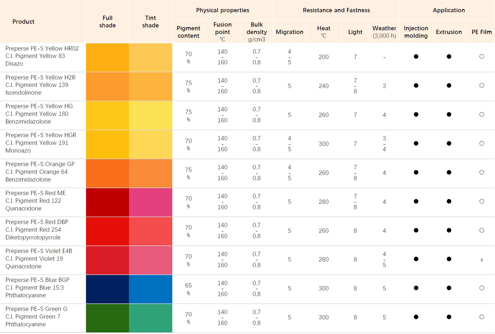Click Extrusion dot for Blue BGP
Screen dimensions: 495x334
click(x=449, y=288)
